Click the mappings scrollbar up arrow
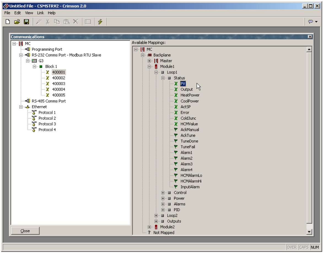Viewport: 323px width, 253px height. tap(309, 49)
